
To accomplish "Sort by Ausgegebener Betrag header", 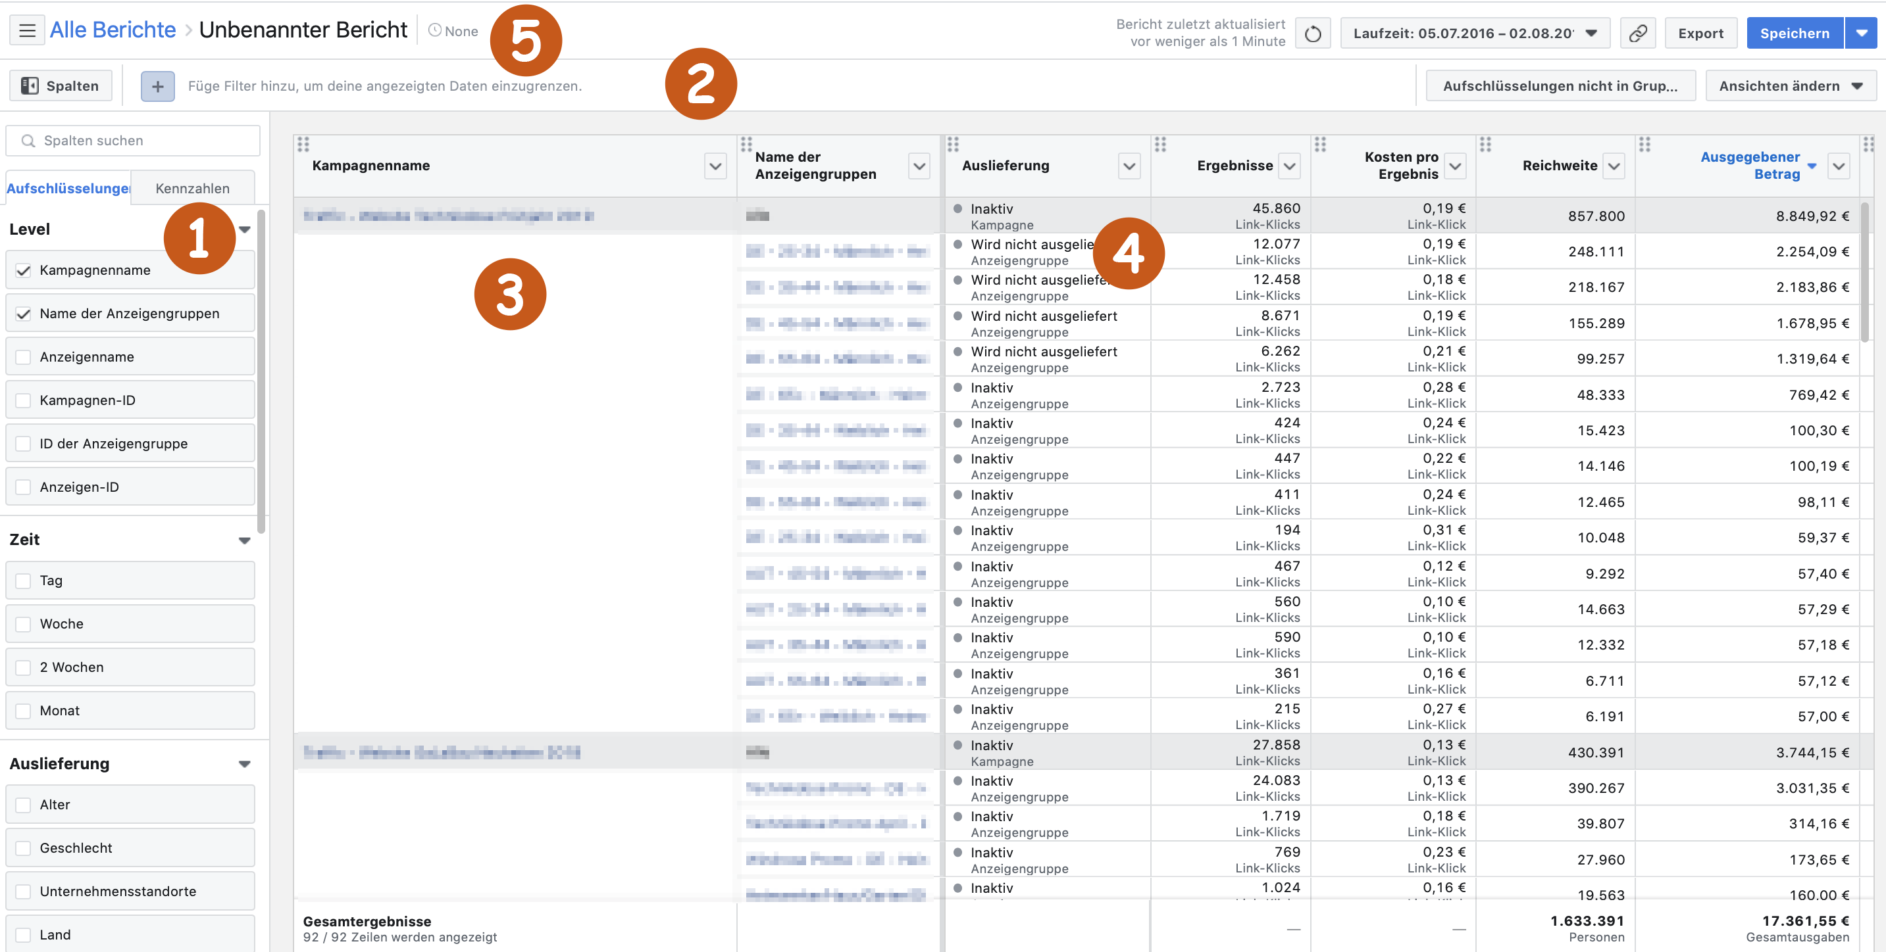I will tap(1750, 166).
